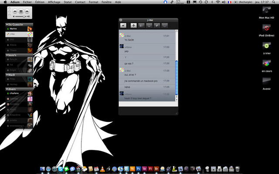279x174 pixels.
Task: Click the Wi-Fi status icon
Action: click(218, 2)
